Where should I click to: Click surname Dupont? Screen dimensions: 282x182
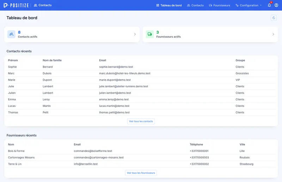(47, 80)
